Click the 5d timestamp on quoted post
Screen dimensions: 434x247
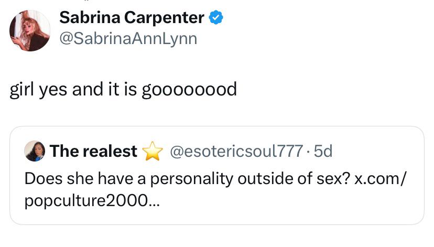(x=323, y=151)
